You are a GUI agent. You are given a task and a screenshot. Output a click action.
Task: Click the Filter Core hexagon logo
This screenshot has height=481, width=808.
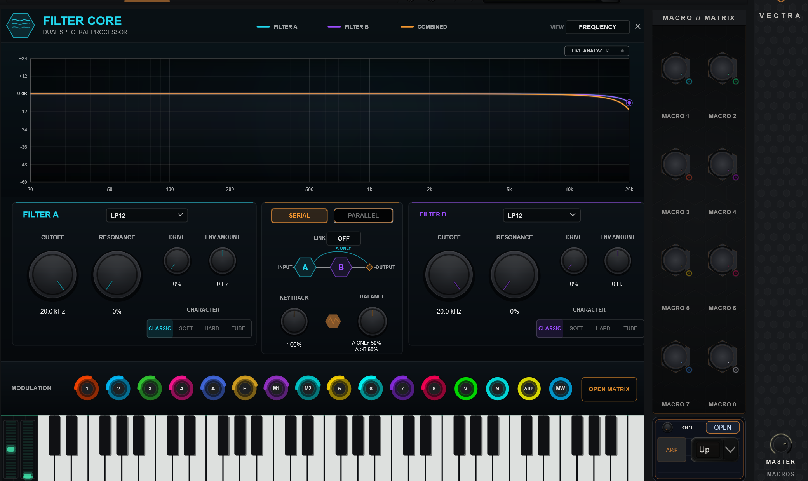(x=20, y=25)
